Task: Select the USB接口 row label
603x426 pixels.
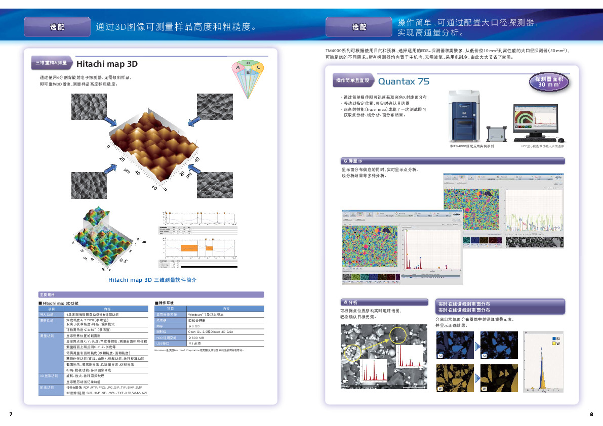Action: (170, 344)
